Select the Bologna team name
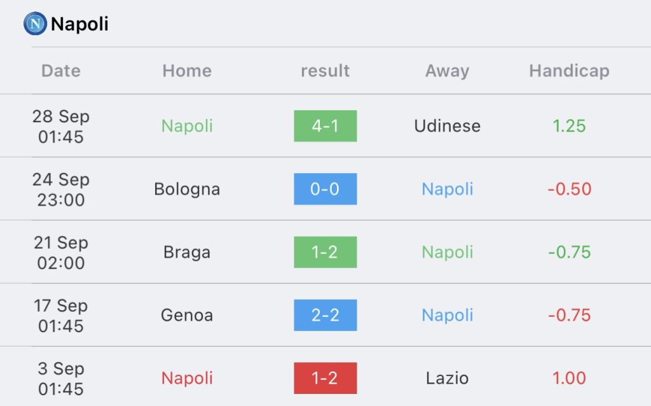Image resolution: width=651 pixels, height=406 pixels. (x=187, y=190)
